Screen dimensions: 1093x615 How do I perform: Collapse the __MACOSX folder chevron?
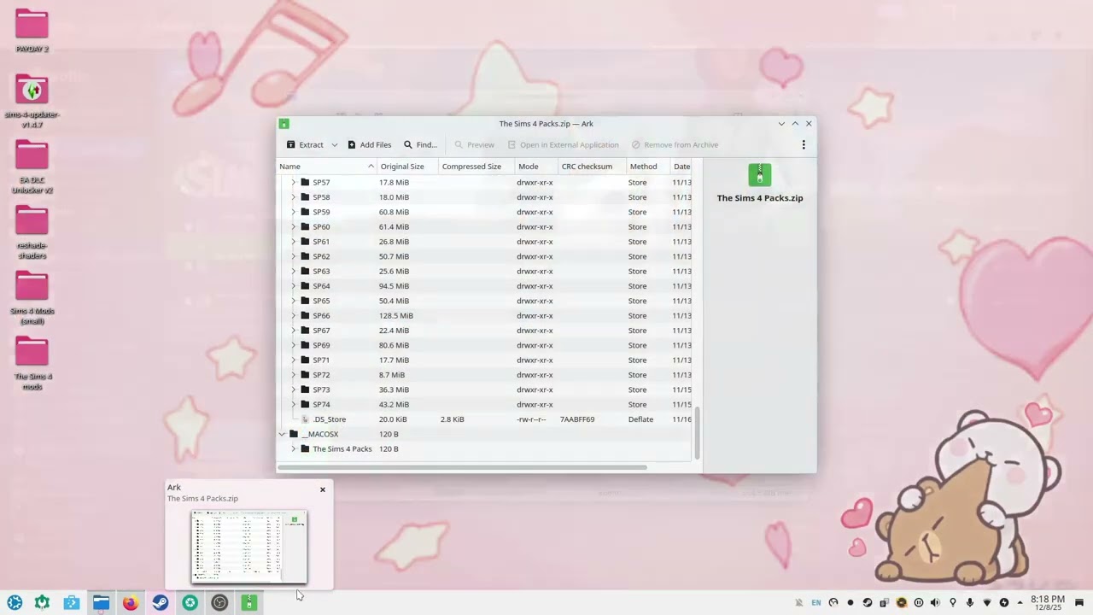[282, 434]
